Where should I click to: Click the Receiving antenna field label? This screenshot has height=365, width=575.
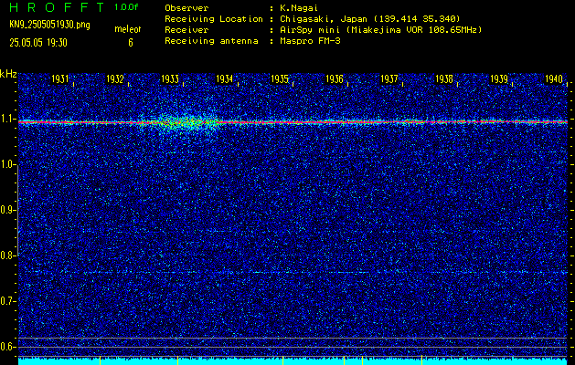pos(211,41)
